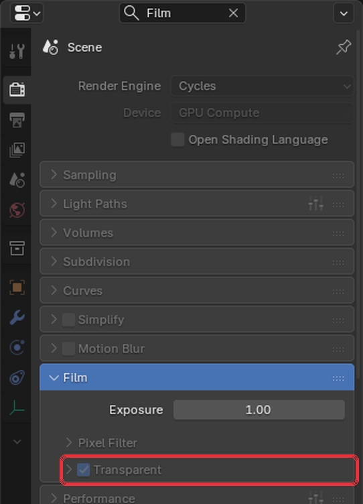Click the Scene datablock icon in header
This screenshot has width=363, height=504.
point(50,47)
